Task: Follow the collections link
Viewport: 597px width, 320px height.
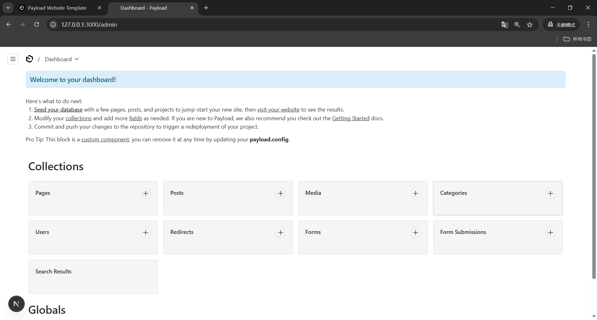Action: pyautogui.click(x=78, y=118)
